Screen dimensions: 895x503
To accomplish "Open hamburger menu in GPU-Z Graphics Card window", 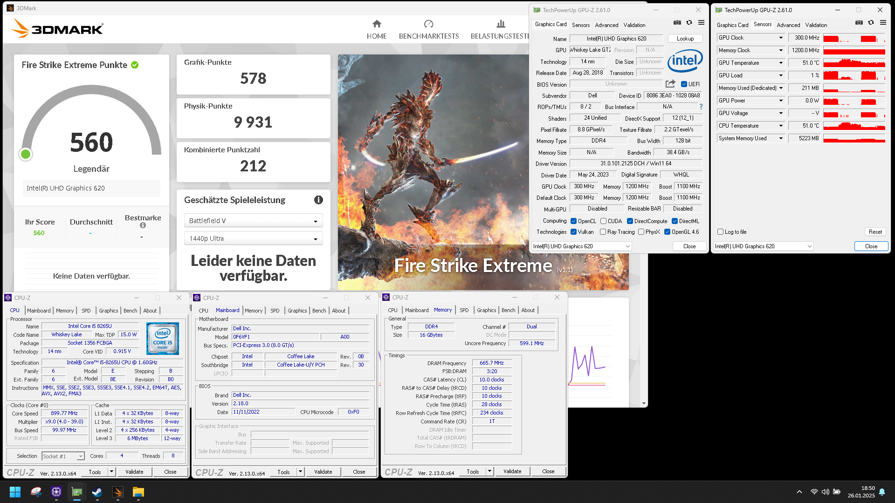I will coord(701,22).
